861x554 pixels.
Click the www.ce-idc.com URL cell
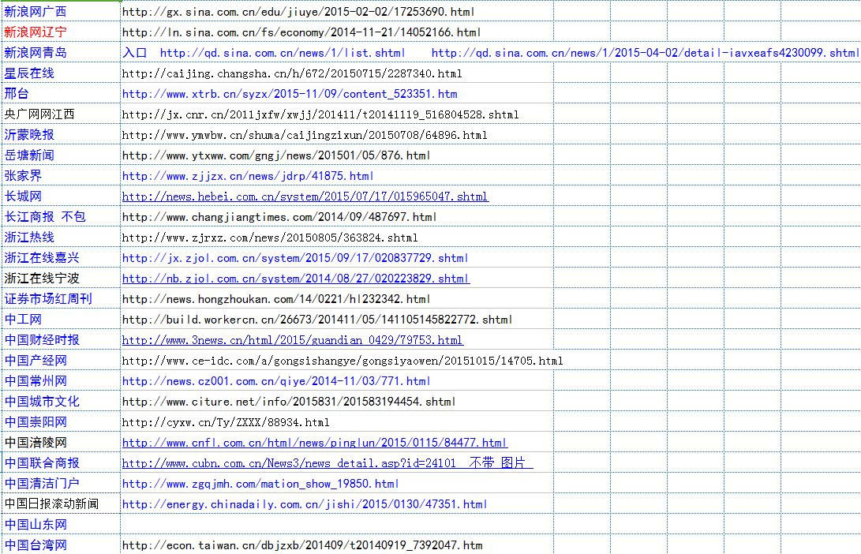click(337, 360)
